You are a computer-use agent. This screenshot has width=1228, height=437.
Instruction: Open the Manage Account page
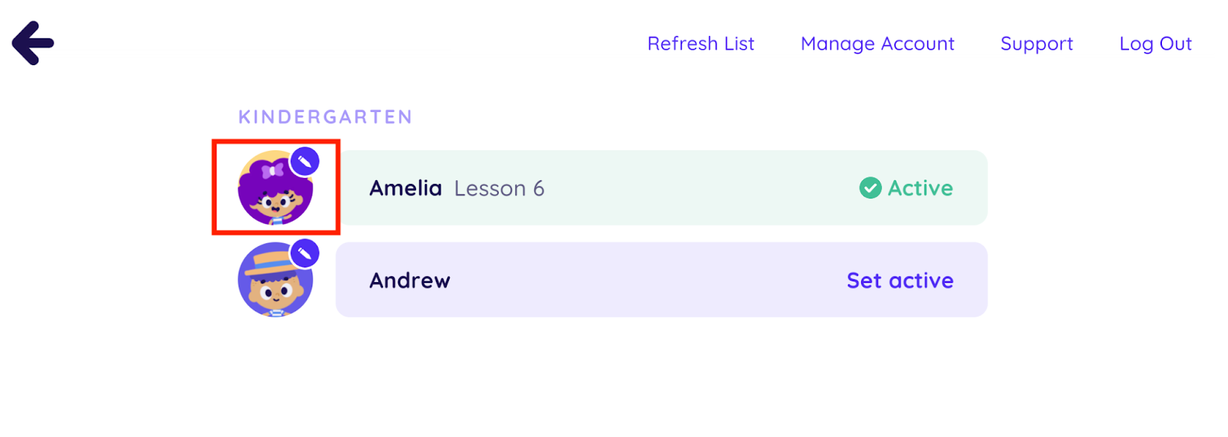877,44
